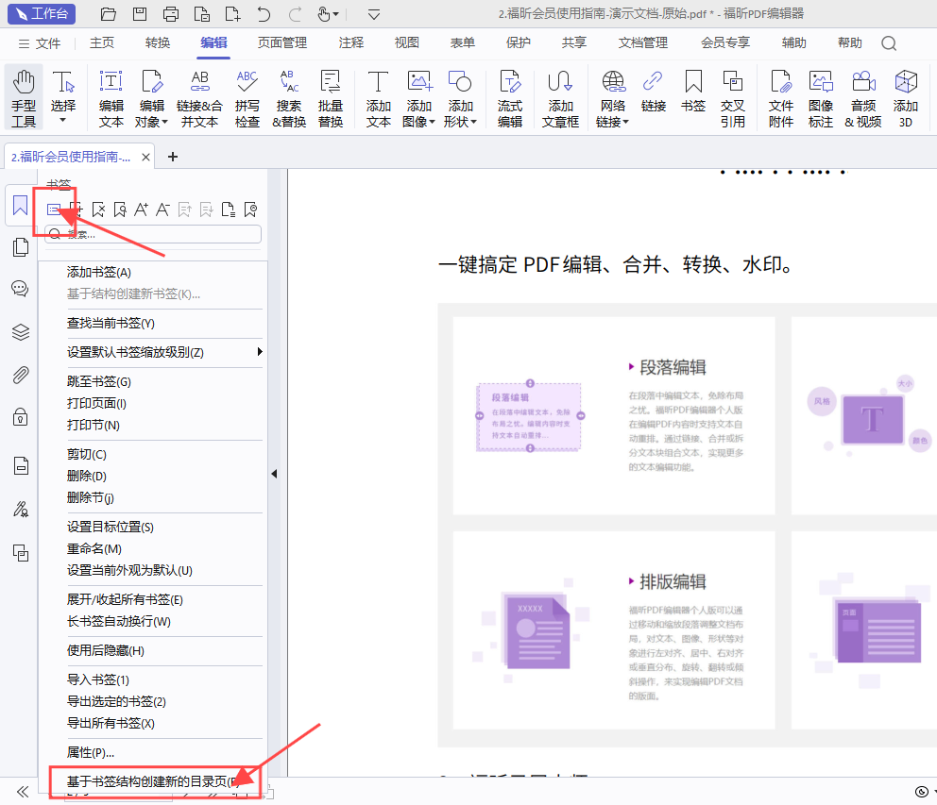Select the Edit Text tool

[111, 97]
